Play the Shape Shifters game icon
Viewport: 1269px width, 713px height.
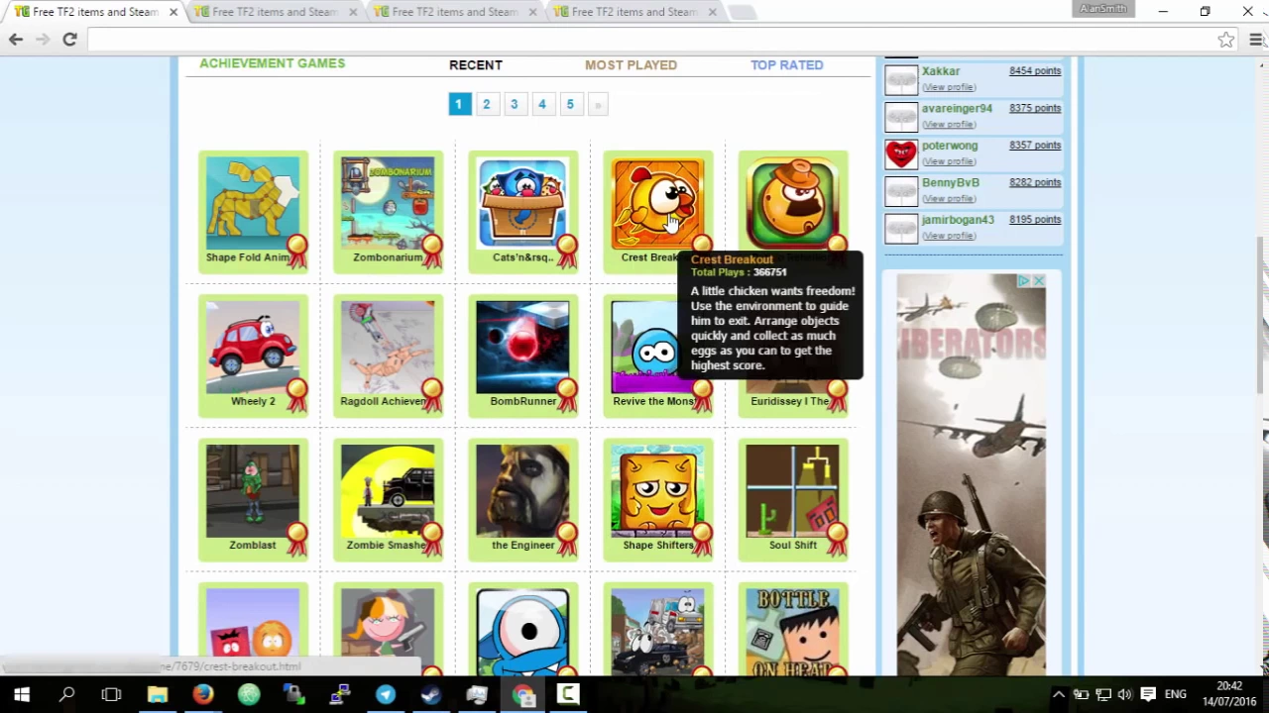point(657,490)
